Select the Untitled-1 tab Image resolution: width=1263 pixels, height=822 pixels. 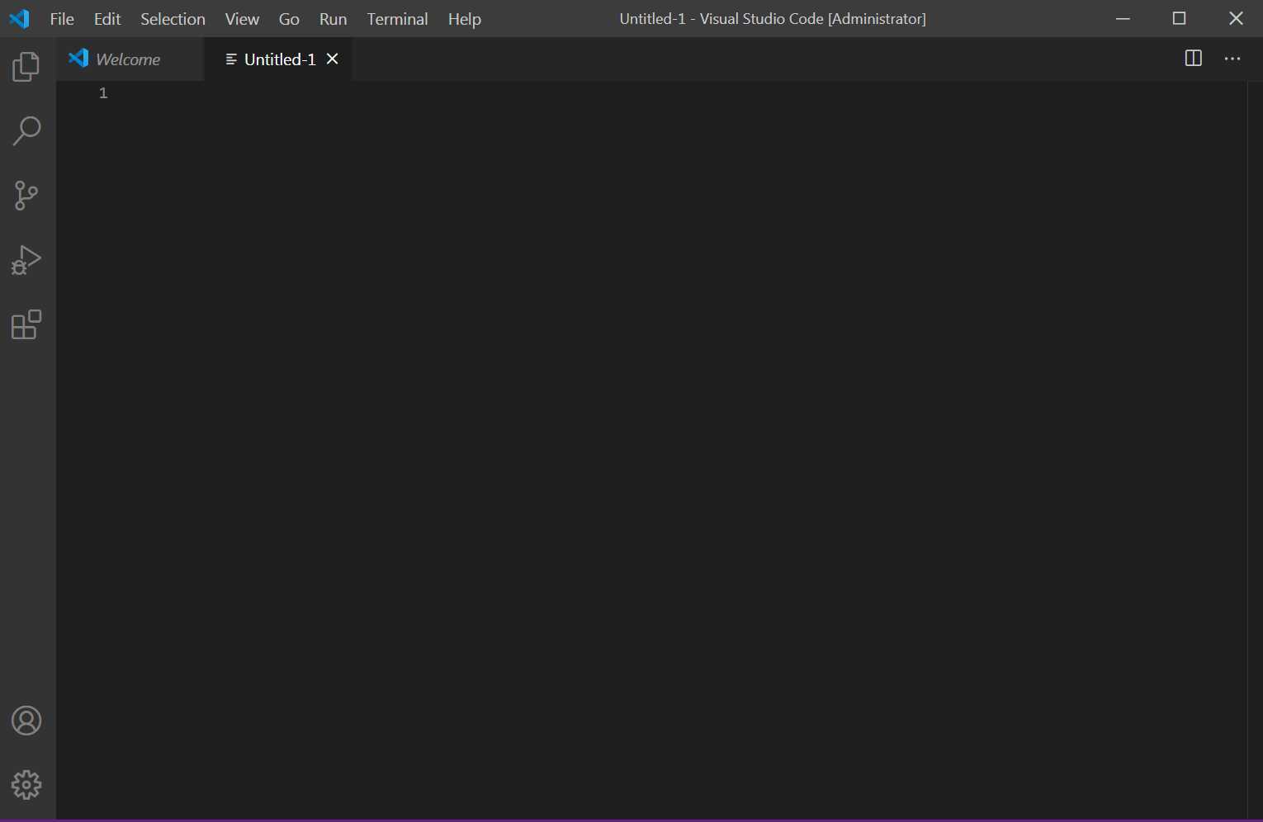278,59
